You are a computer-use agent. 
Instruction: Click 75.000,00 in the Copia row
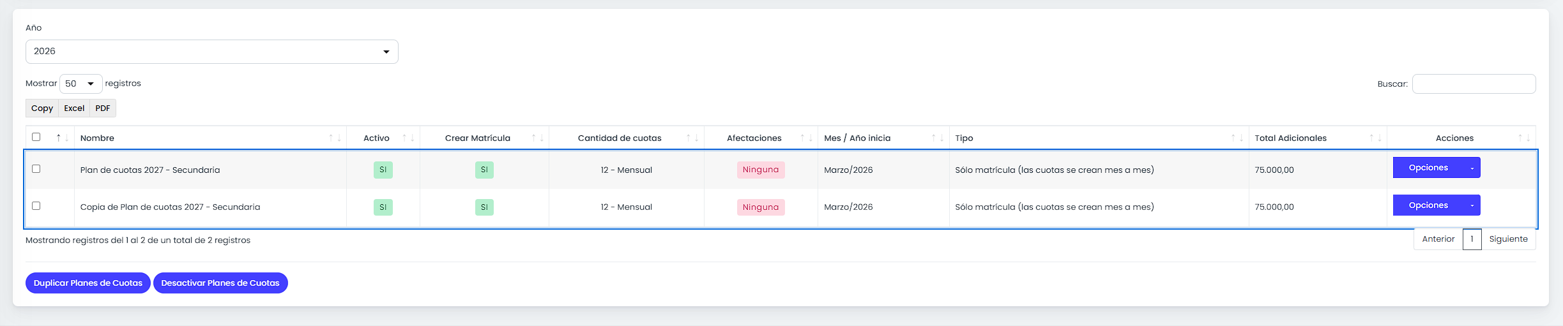coord(1274,207)
